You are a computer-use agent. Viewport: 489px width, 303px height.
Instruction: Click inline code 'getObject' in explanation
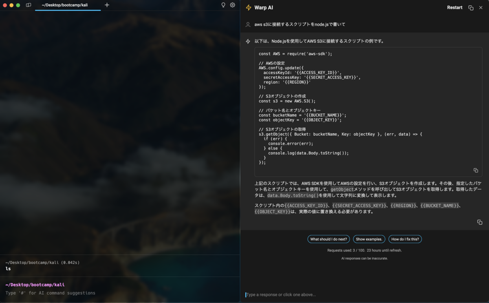[x=342, y=190]
